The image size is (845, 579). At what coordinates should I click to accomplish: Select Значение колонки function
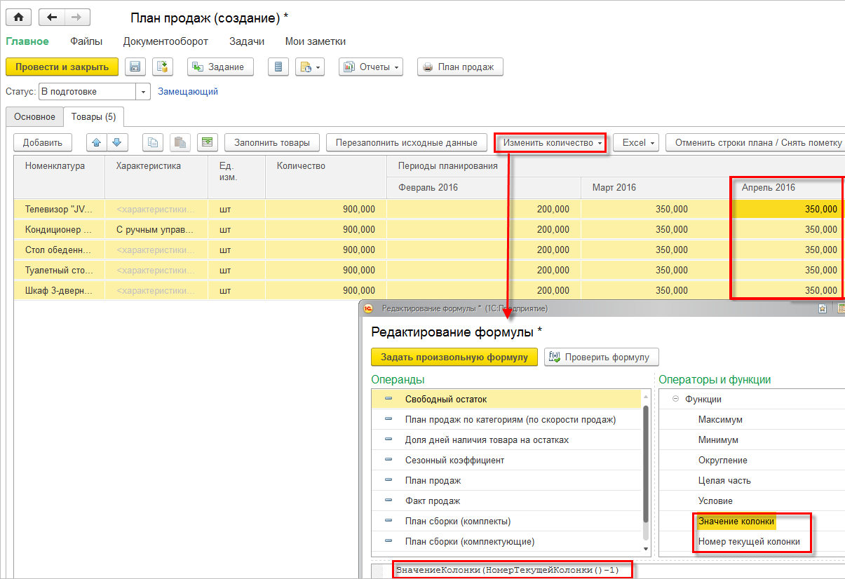click(x=736, y=521)
